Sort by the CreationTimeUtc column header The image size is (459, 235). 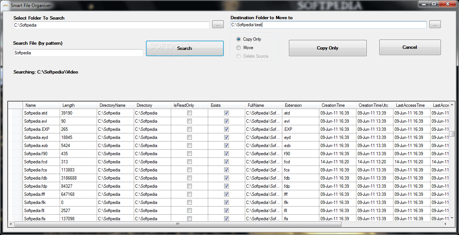coord(375,105)
